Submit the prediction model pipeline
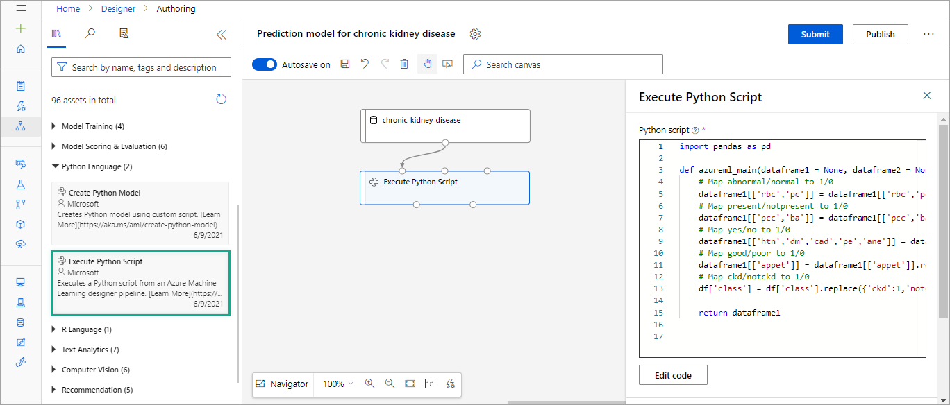The width and height of the screenshot is (950, 405). tap(815, 33)
